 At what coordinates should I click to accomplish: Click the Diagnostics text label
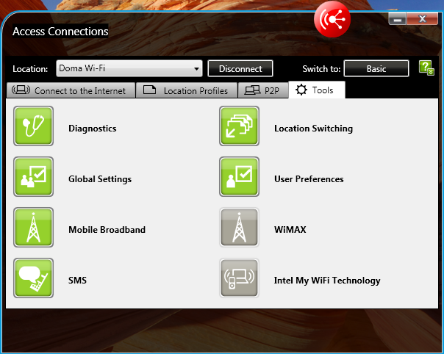click(93, 129)
